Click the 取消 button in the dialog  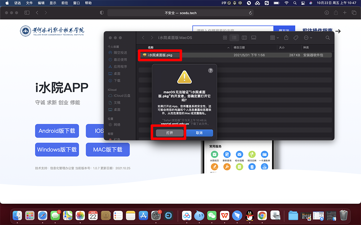[199, 133]
